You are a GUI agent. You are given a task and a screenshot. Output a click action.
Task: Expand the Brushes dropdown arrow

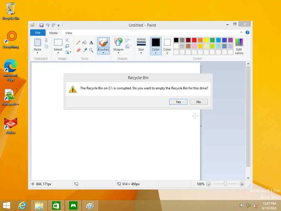[x=103, y=53]
